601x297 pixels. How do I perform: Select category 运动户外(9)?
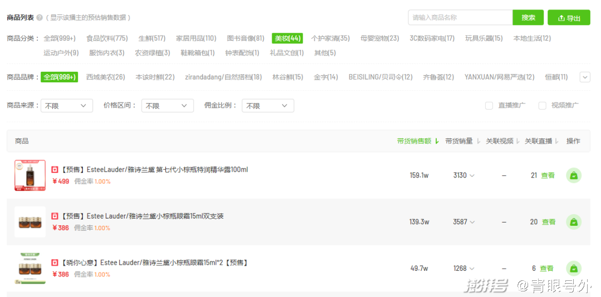click(61, 53)
